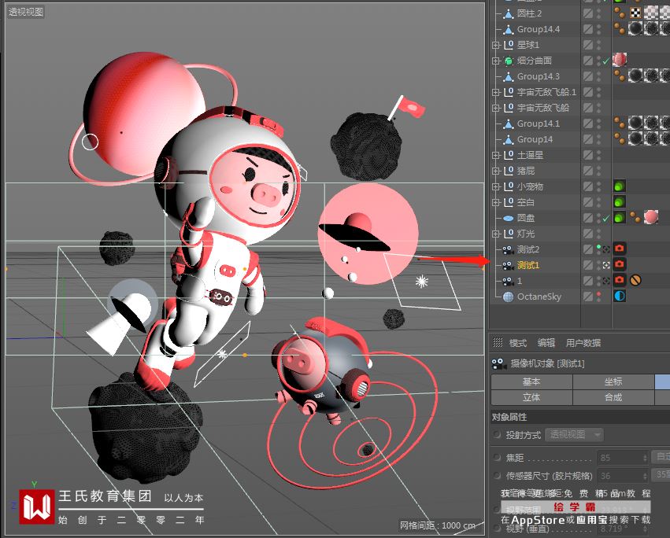The height and width of the screenshot is (538, 670).
Task: Toggle the layer box for 测试1
Action: pos(588,266)
